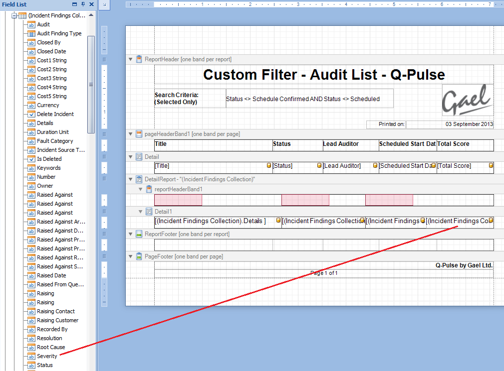The height and width of the screenshot is (371, 504).
Task: Select the PageFooter band icon
Action: 139,256
